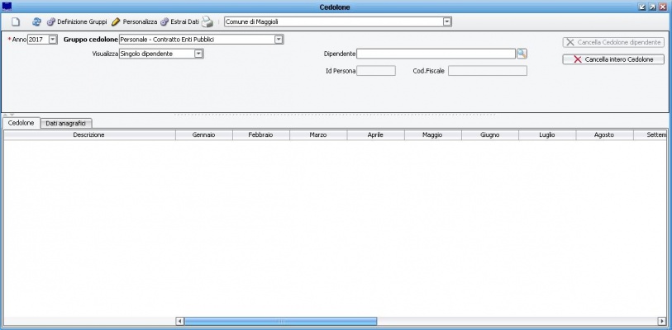Open the Anno year dropdown
The height and width of the screenshot is (330, 672).
tap(53, 39)
